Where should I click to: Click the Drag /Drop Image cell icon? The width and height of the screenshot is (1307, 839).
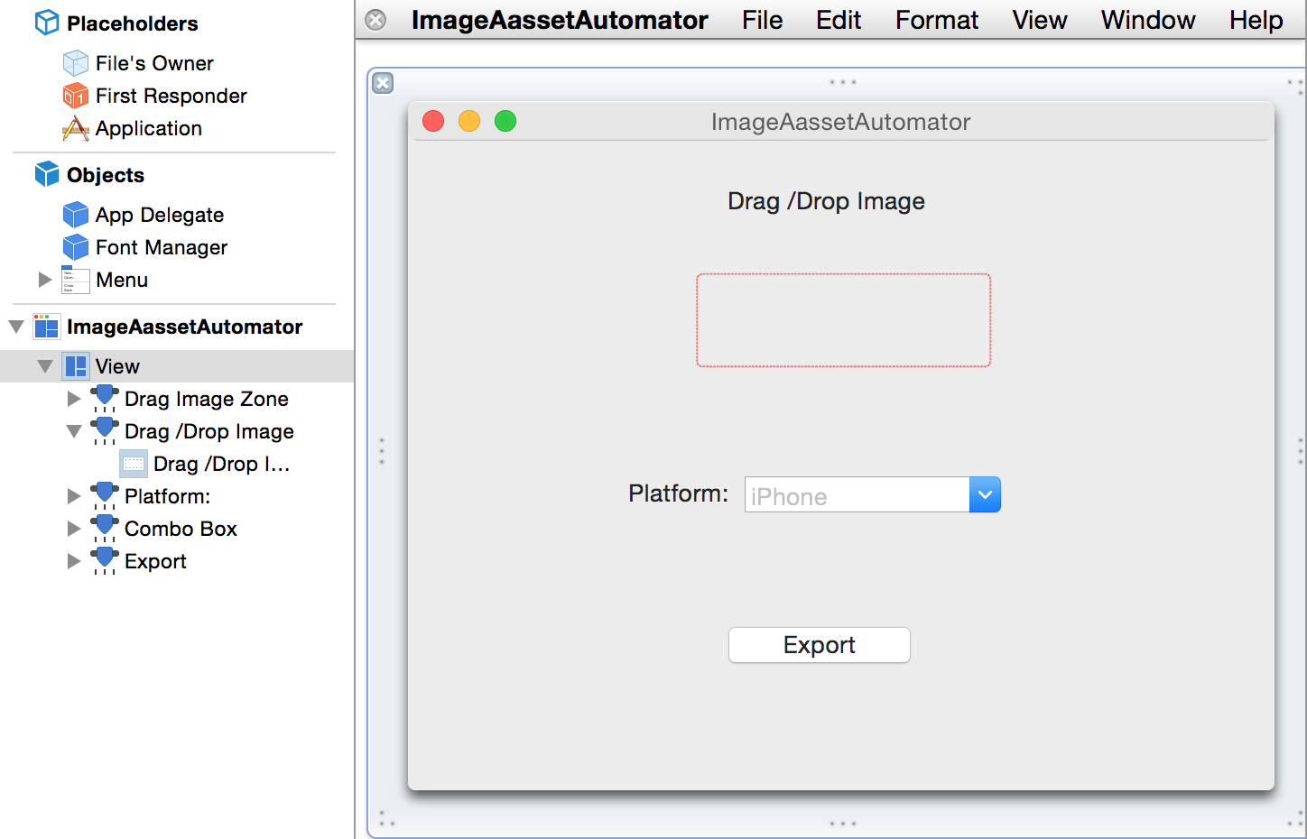(133, 464)
